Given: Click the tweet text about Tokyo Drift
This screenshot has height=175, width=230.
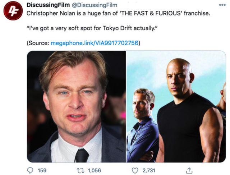Looking at the screenshot, I should [x=92, y=28].
